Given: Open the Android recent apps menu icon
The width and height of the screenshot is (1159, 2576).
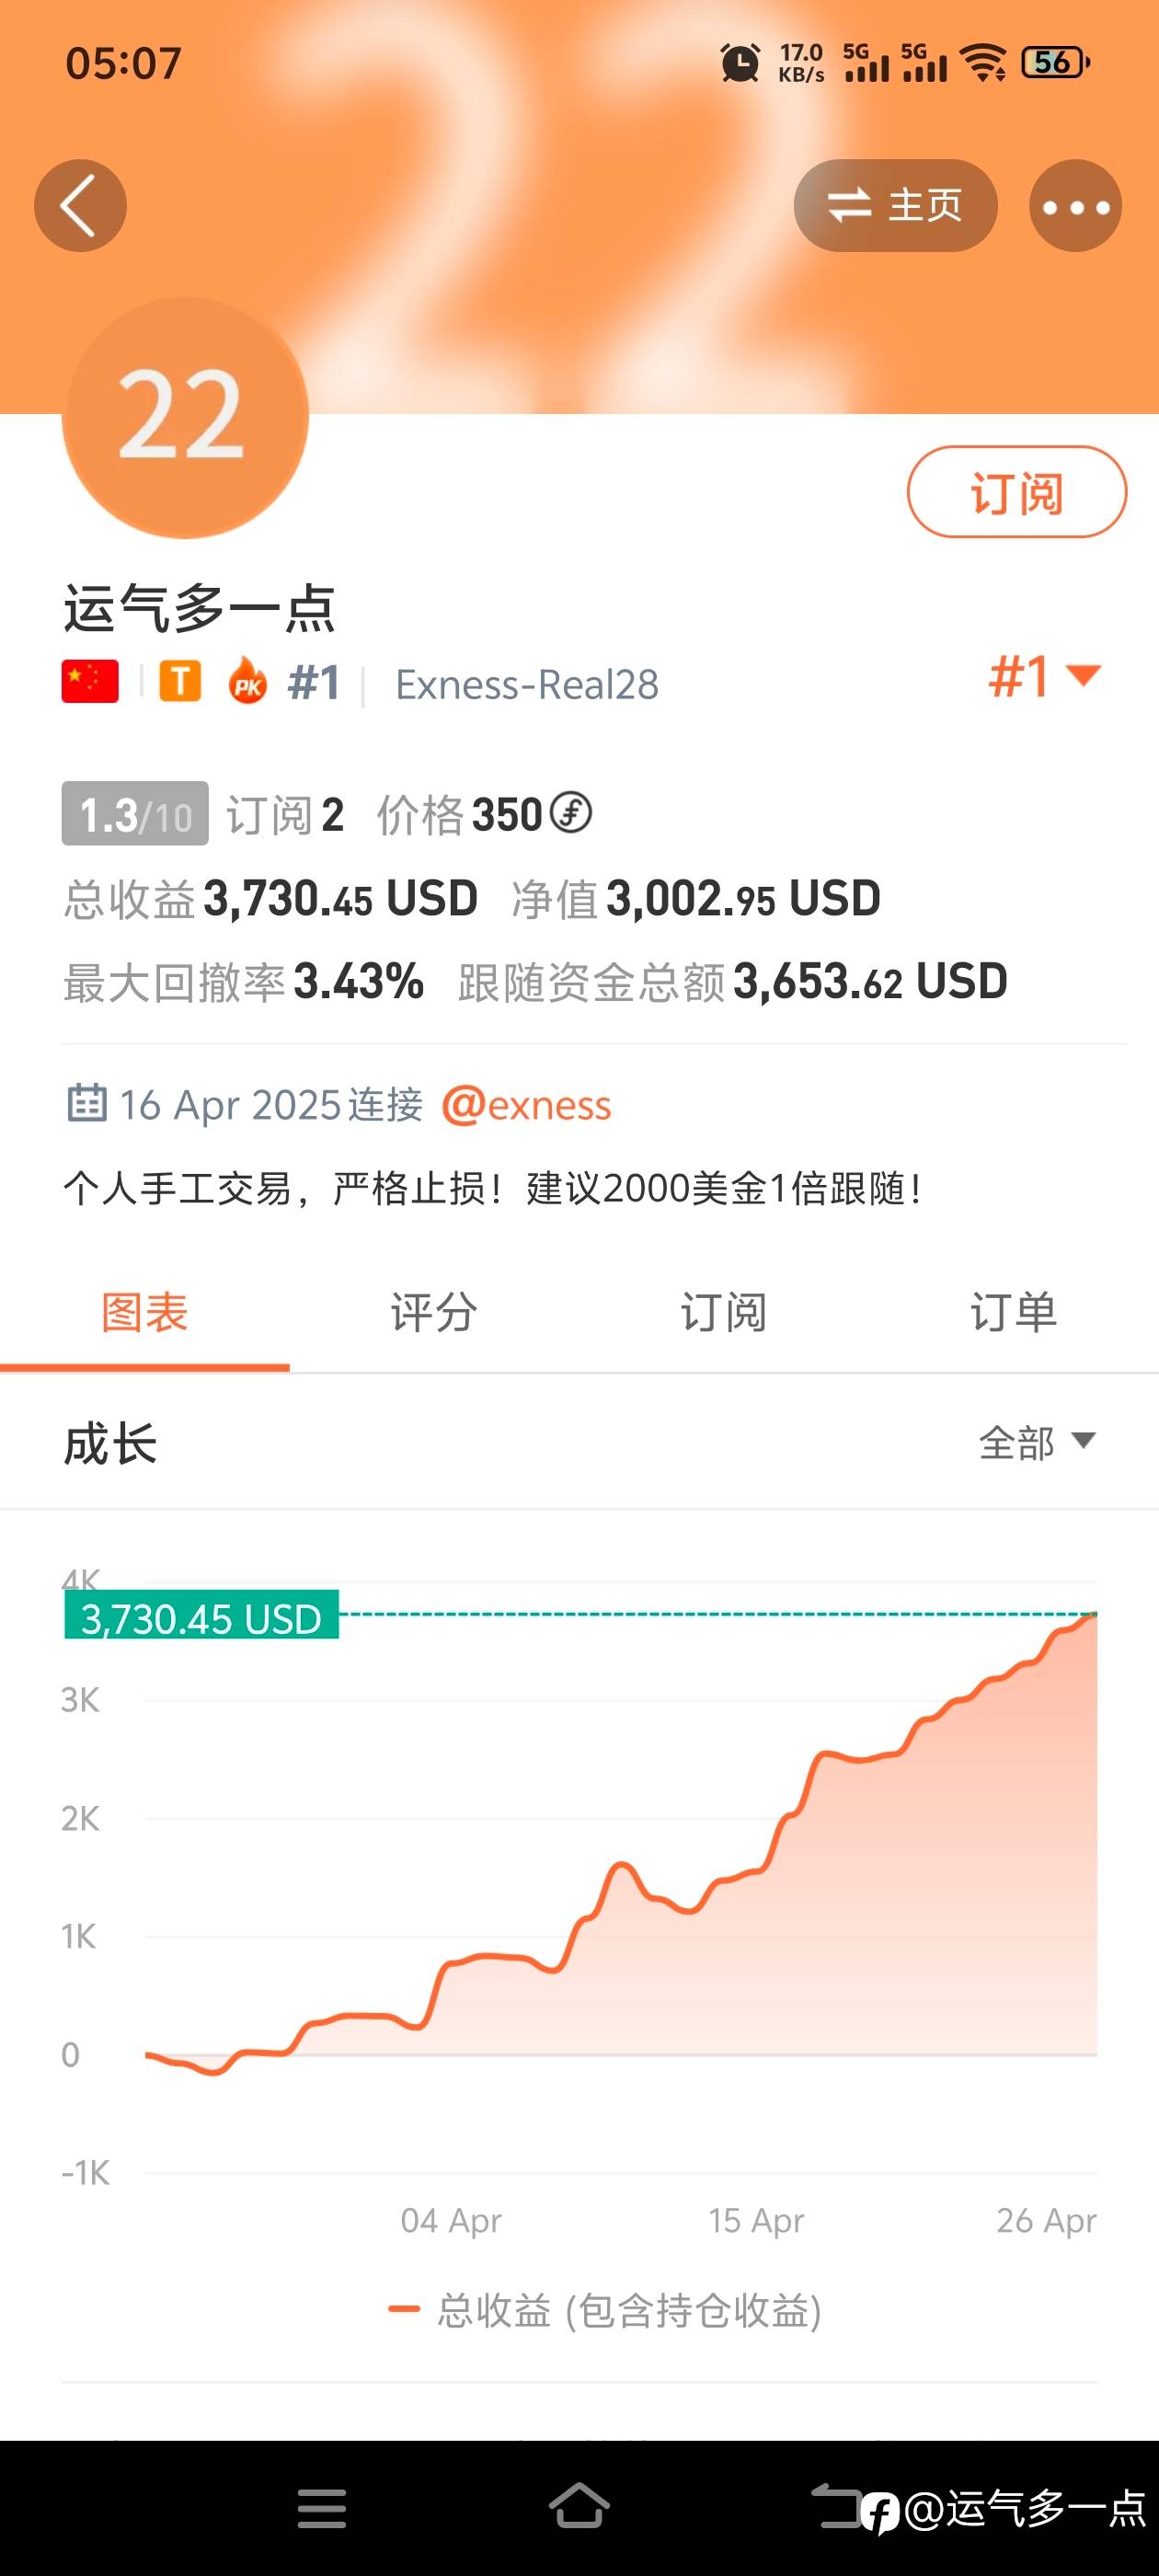Looking at the screenshot, I should click(321, 2508).
